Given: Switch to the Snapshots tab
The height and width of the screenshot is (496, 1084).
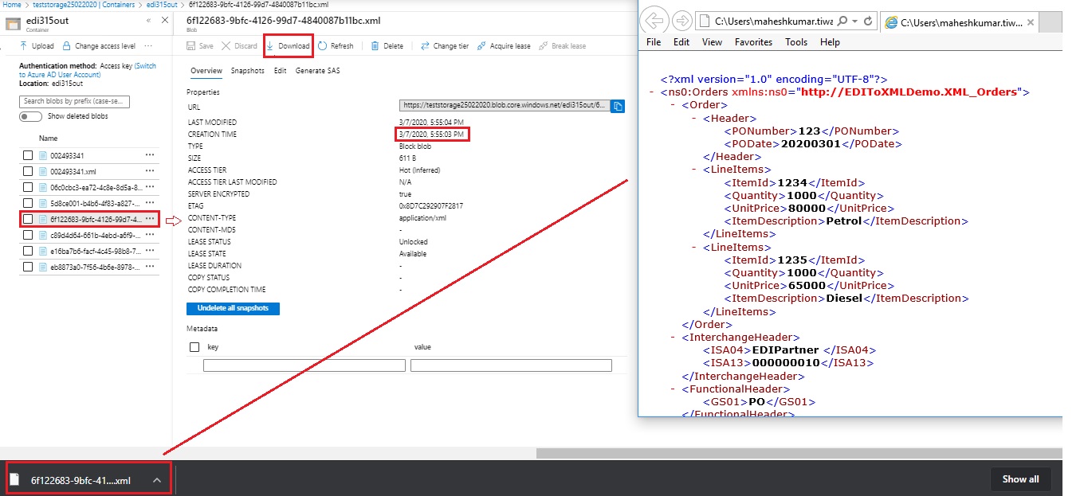Looking at the screenshot, I should (x=246, y=70).
